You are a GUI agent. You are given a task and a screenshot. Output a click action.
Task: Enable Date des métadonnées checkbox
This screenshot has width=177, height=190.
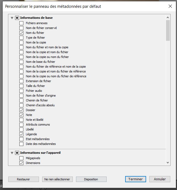[x=21, y=144]
